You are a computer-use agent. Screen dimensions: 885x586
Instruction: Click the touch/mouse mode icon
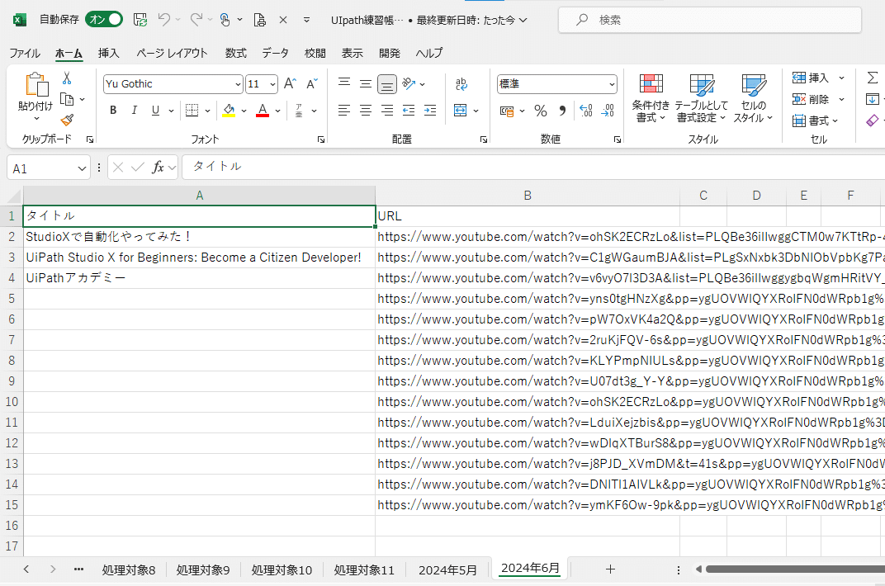click(225, 20)
